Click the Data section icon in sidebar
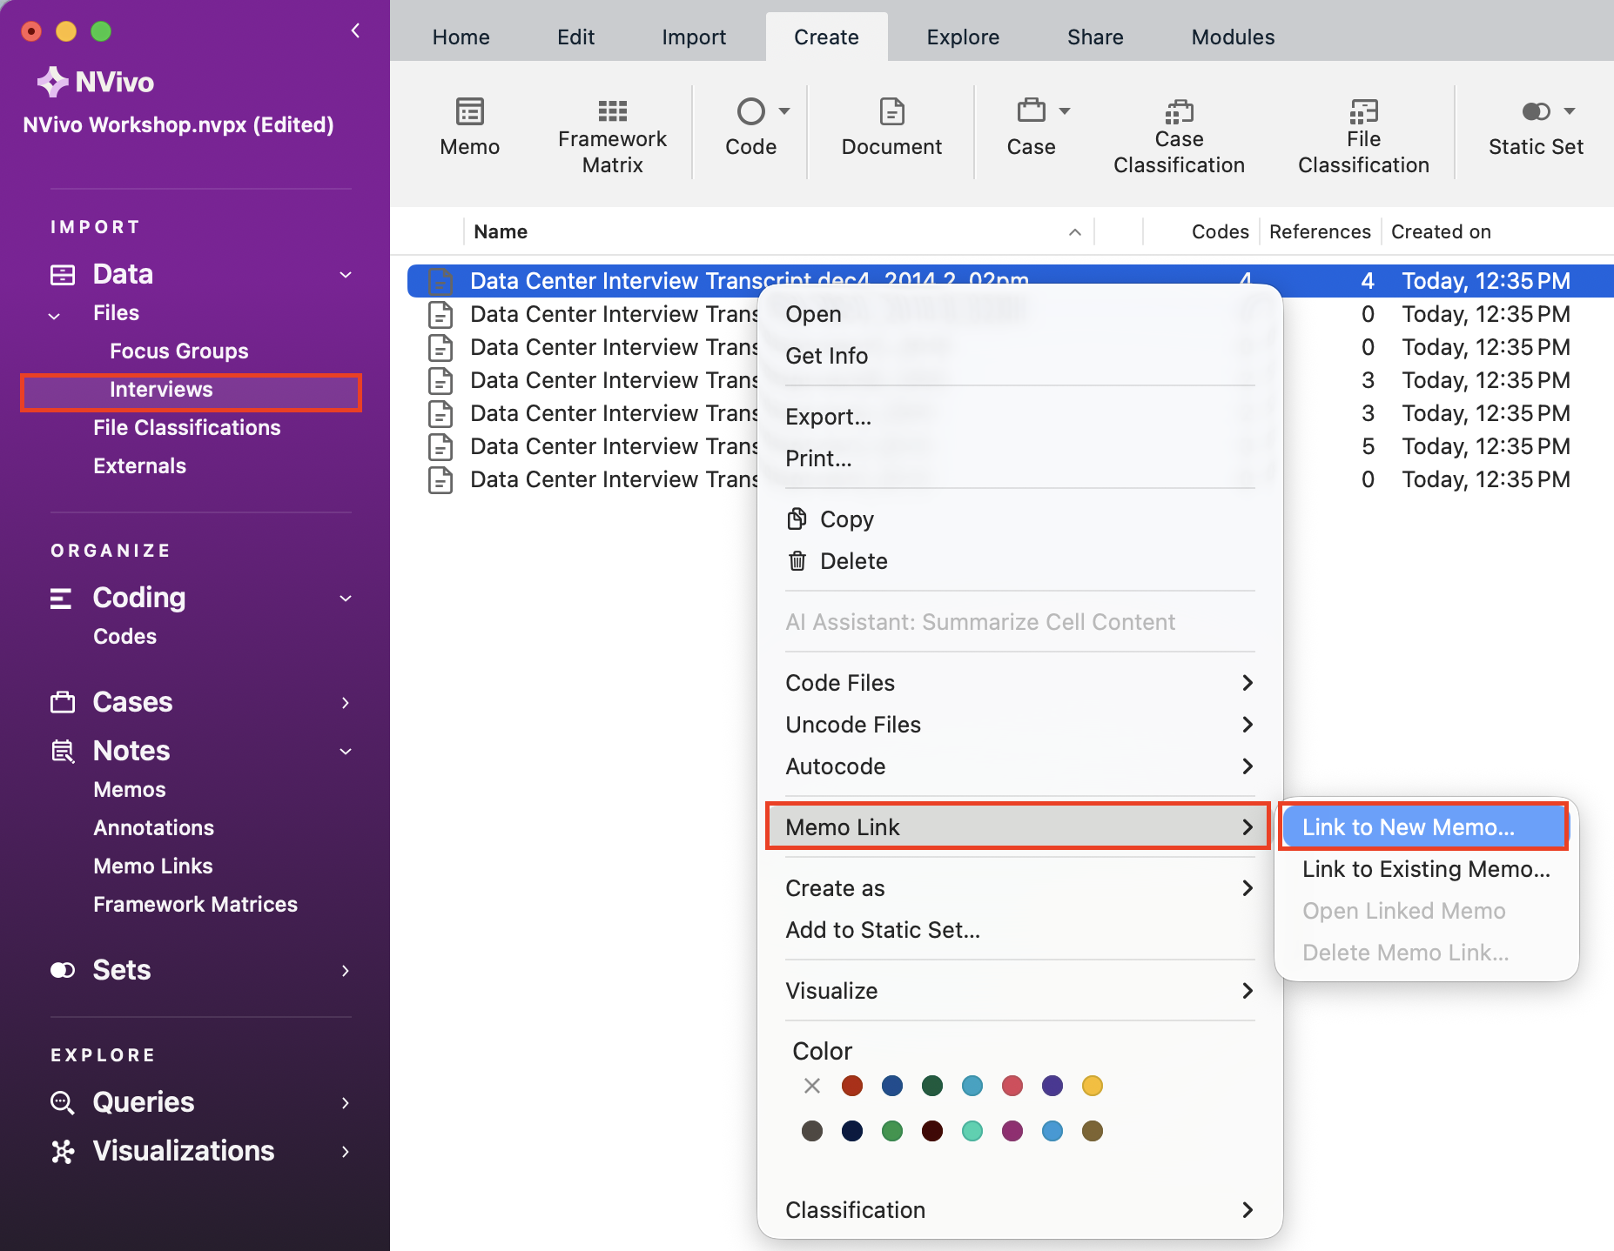This screenshot has width=1614, height=1251. tap(63, 275)
